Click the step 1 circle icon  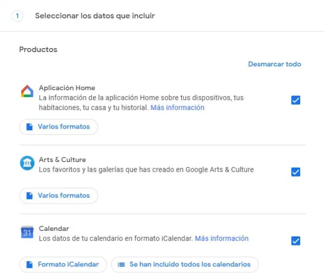point(18,16)
